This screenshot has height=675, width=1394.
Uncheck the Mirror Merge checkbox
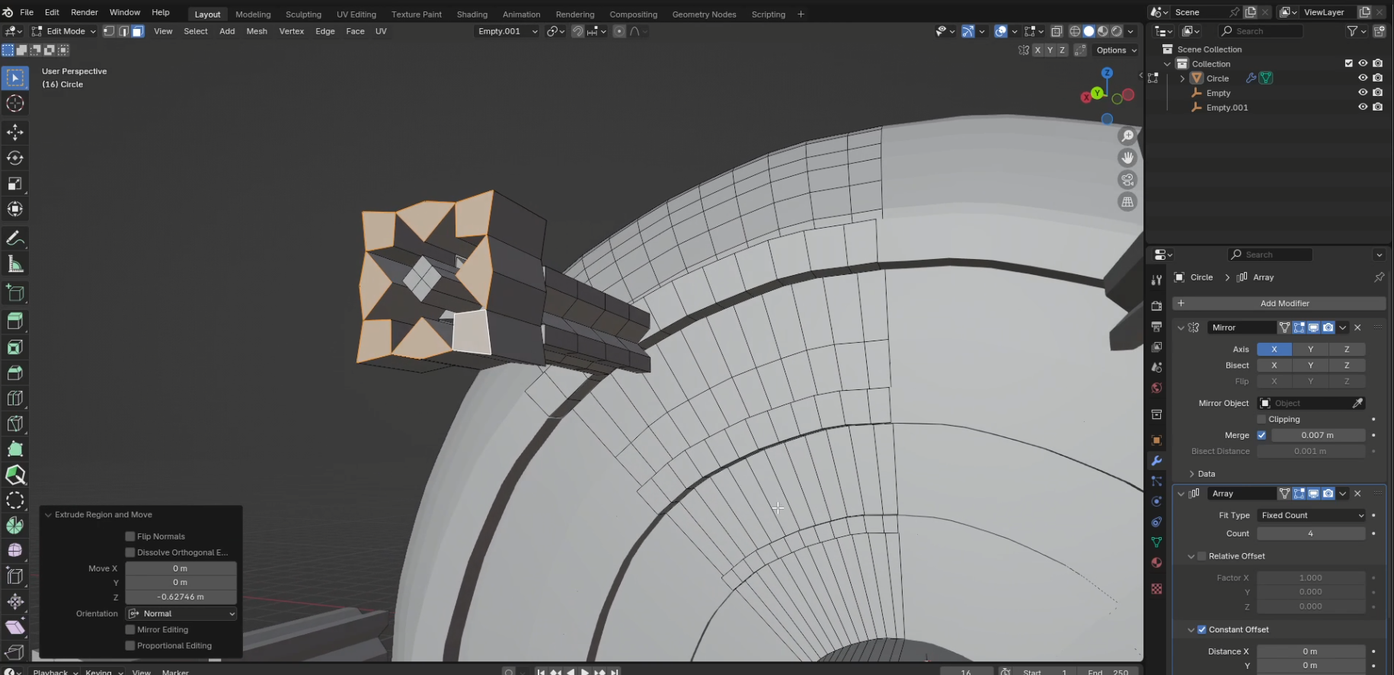tap(1261, 435)
